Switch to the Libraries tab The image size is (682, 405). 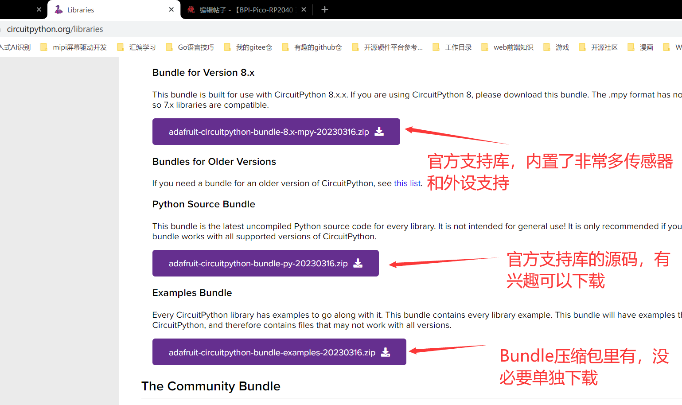(114, 10)
